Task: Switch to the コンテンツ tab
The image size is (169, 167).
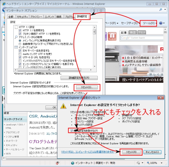Action: pos(49,17)
